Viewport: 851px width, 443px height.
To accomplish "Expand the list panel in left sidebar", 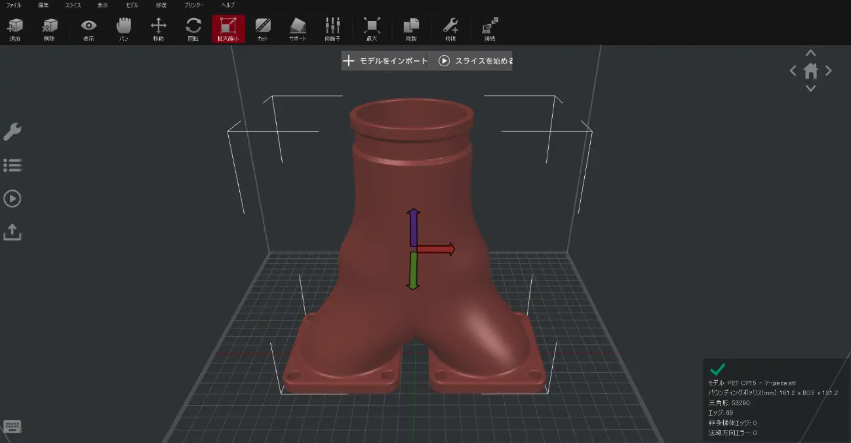I will click(12, 165).
